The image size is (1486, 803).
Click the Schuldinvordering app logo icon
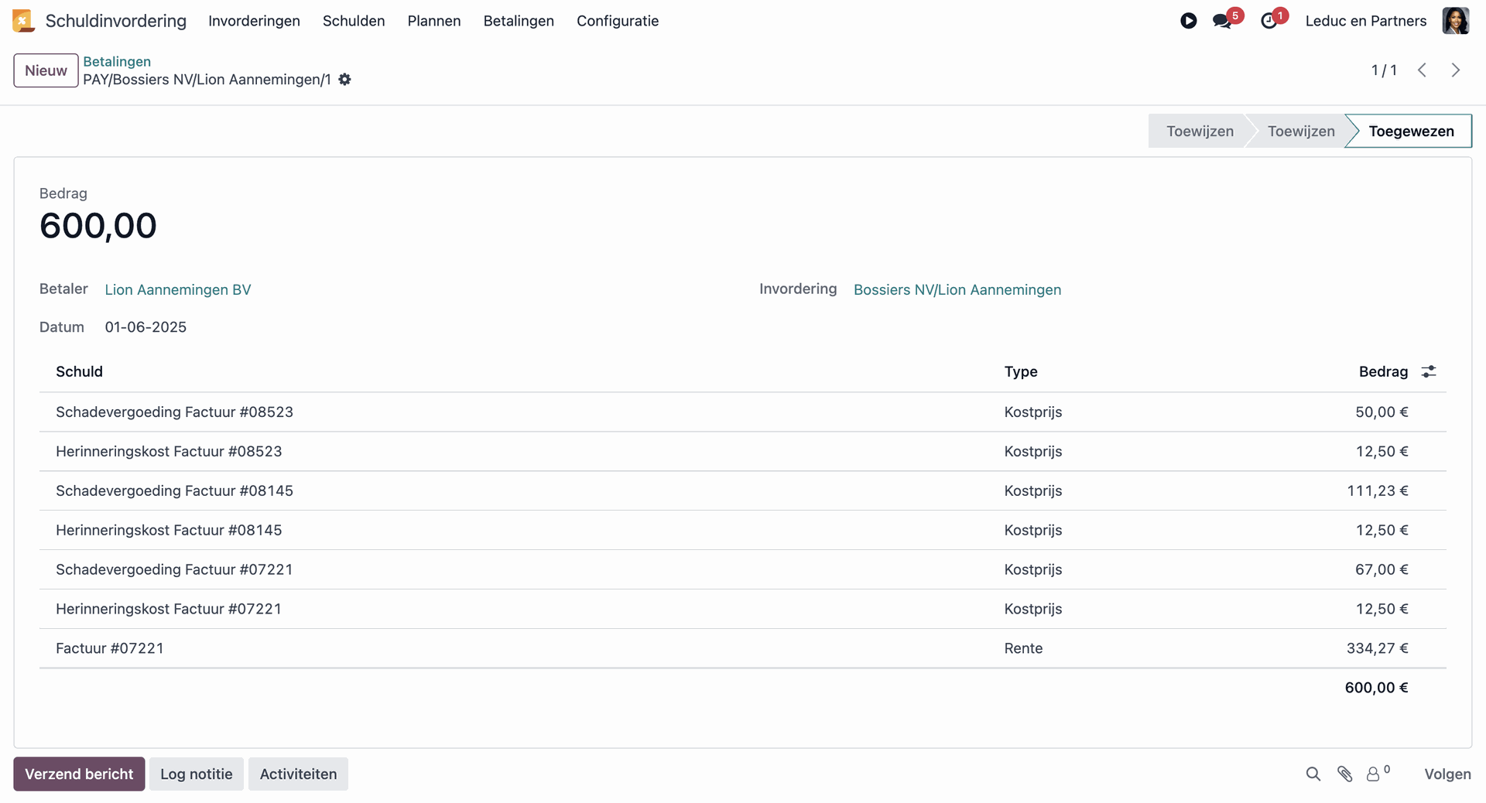point(23,21)
